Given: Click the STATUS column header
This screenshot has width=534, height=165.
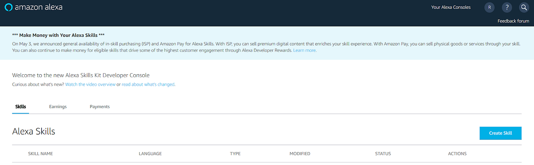Looking at the screenshot, I should coord(383,154).
